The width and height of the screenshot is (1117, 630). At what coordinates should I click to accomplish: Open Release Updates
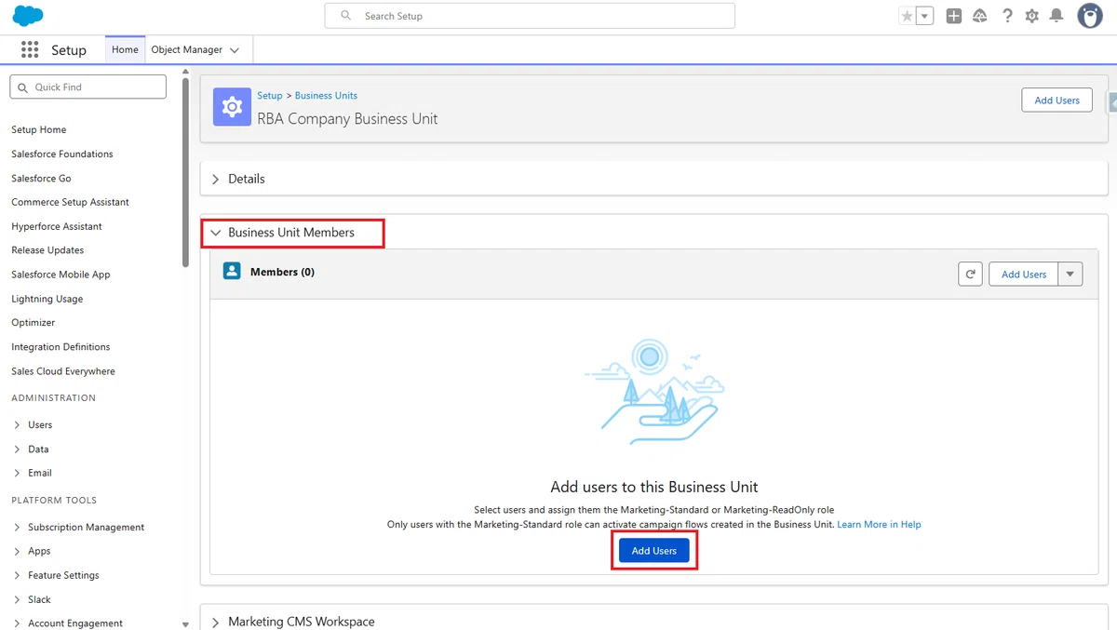(x=47, y=250)
